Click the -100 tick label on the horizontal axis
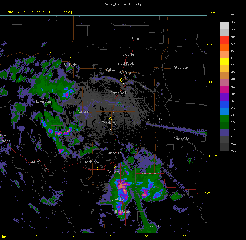Viewport: 246px width, 240px height. coord(36,236)
